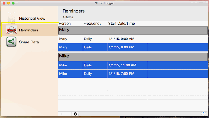Remove reminder using the minus button

69,114
